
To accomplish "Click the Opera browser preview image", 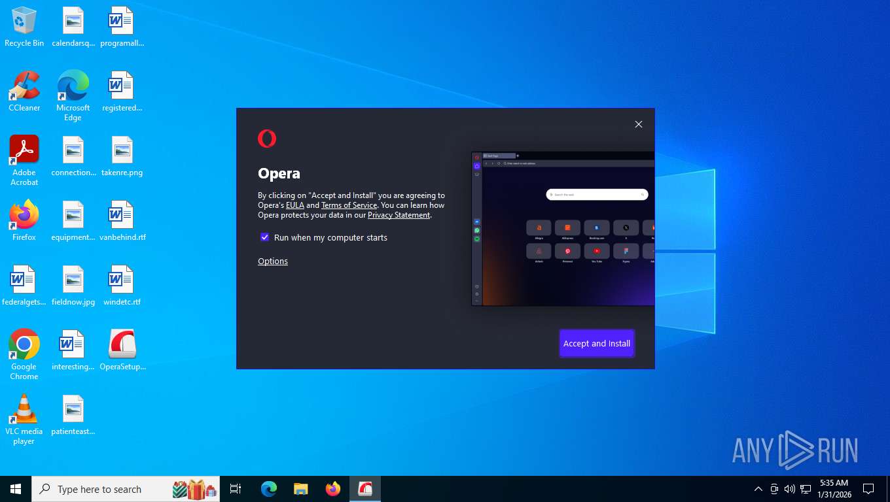I will [x=563, y=229].
